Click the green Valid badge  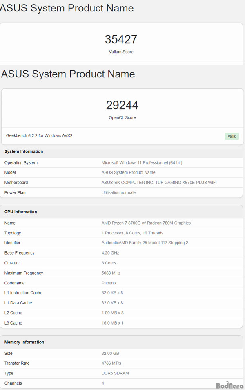[232, 136]
